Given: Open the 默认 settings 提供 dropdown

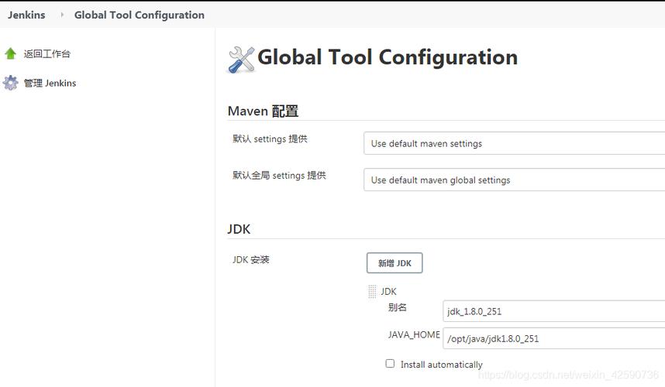Looking at the screenshot, I should 514,143.
